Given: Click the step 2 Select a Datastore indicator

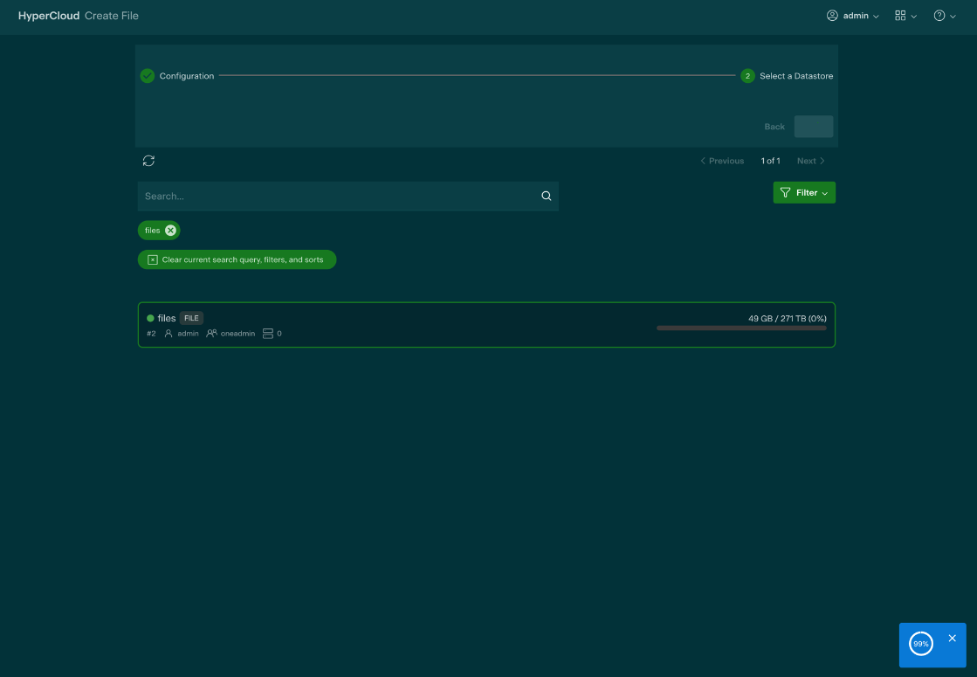Looking at the screenshot, I should click(x=747, y=76).
